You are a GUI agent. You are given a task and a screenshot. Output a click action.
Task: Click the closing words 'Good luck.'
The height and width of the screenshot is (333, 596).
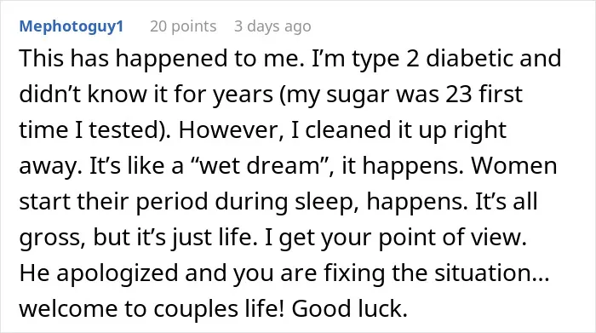pos(350,308)
